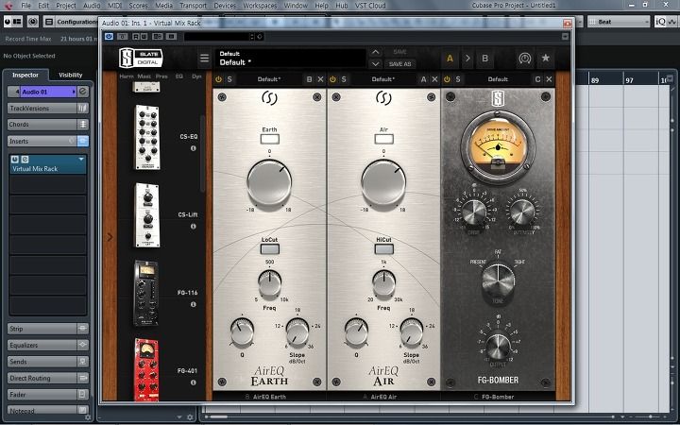The height and width of the screenshot is (425, 680).
Task: Open the Transport menu
Action: 193,6
